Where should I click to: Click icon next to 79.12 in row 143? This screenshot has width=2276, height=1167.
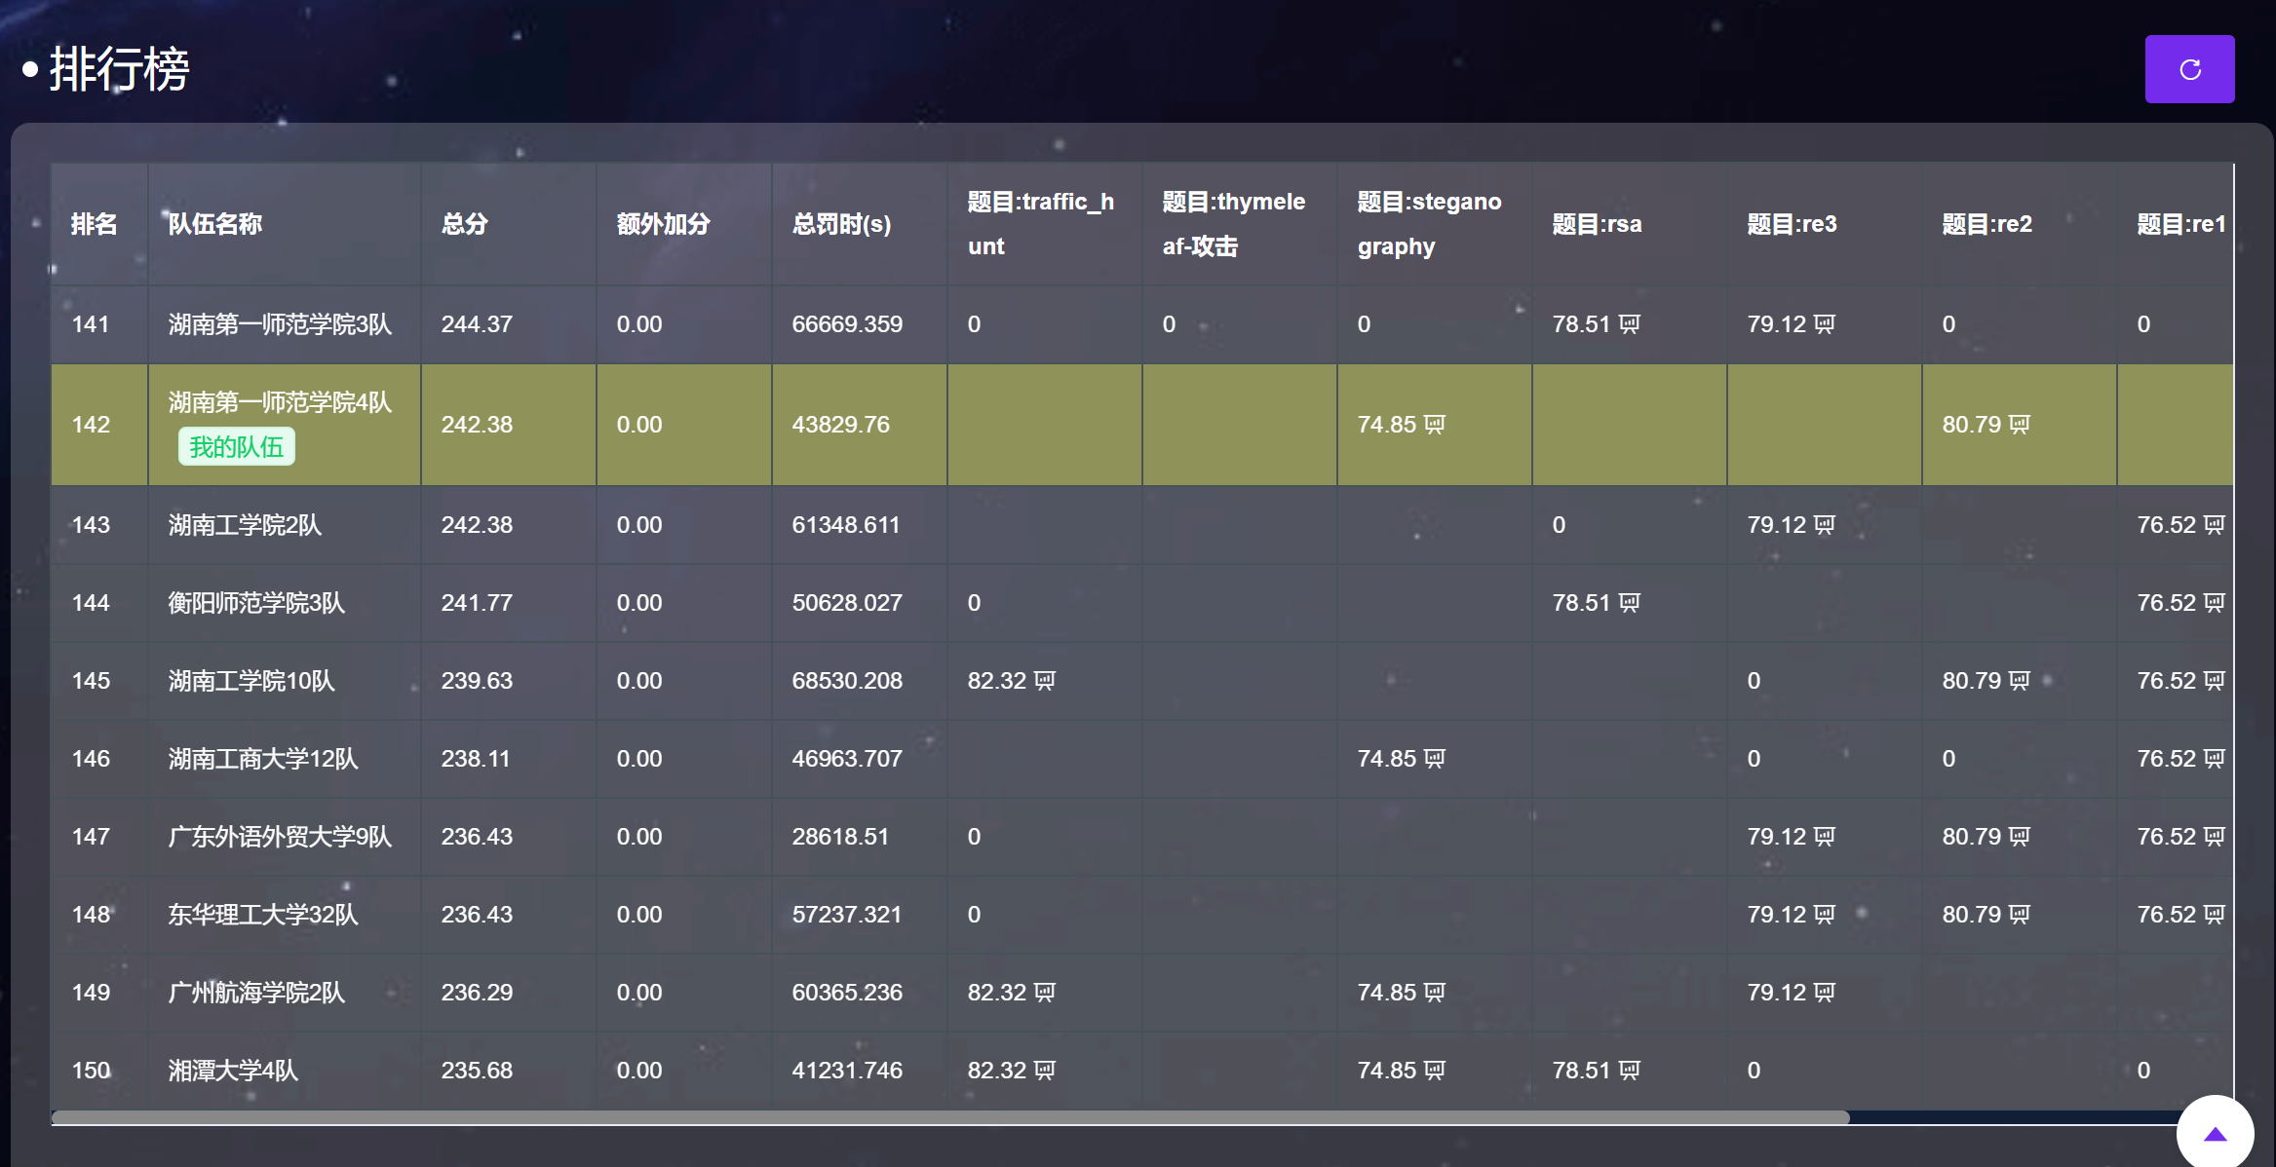click(x=1825, y=525)
